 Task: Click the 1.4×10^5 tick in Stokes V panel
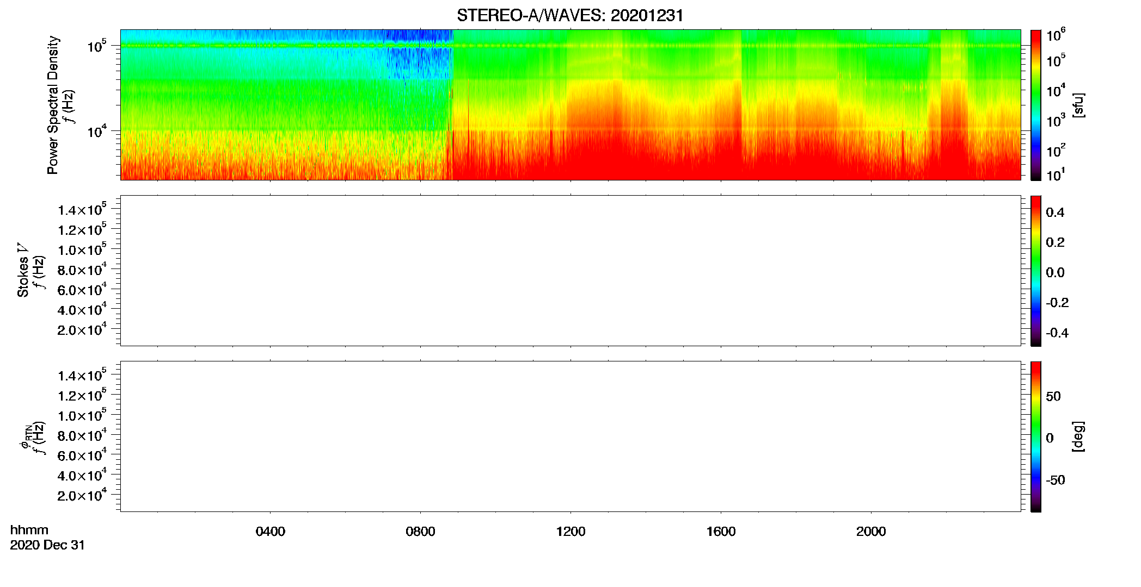pos(82,209)
